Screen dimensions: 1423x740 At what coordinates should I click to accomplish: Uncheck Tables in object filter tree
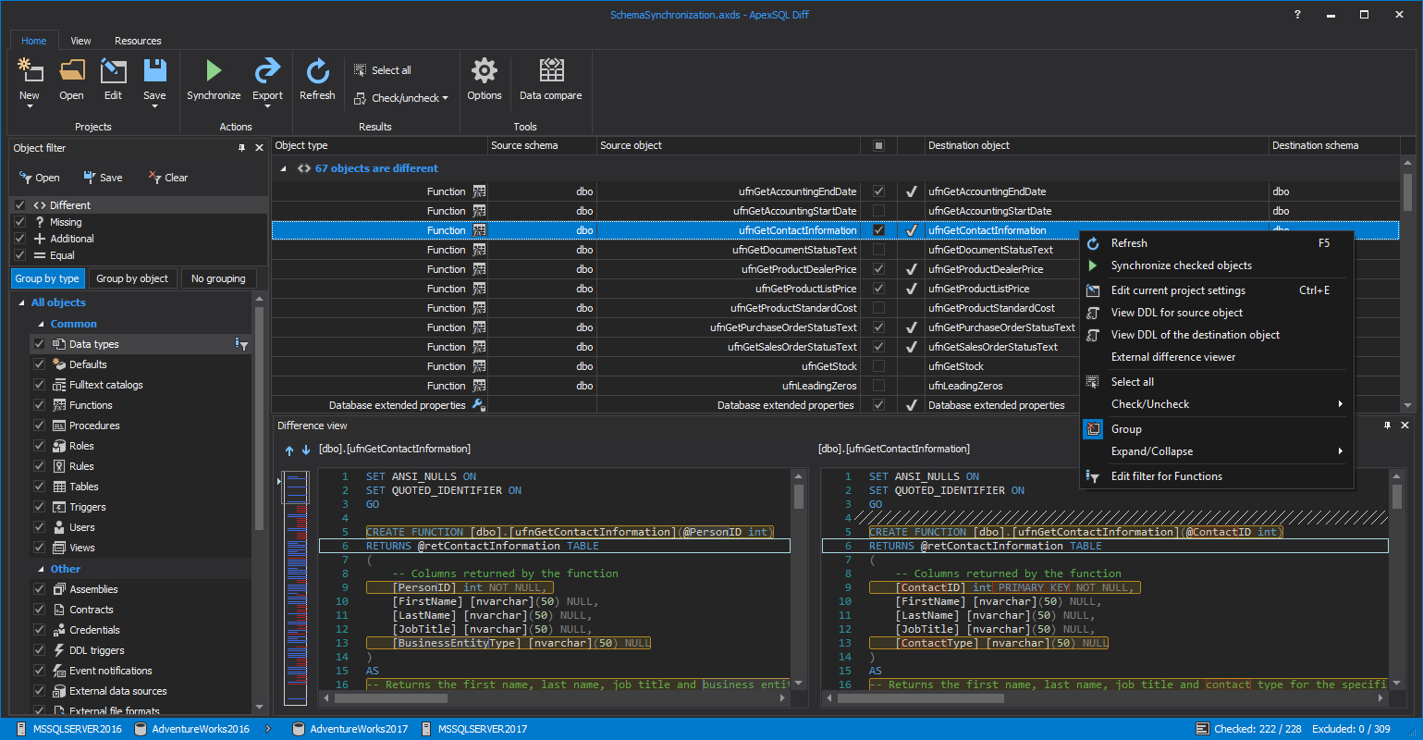click(40, 487)
